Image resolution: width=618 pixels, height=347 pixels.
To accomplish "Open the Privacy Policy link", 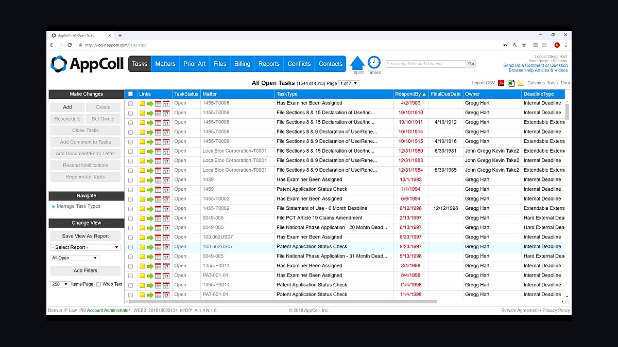I will (x=556, y=311).
